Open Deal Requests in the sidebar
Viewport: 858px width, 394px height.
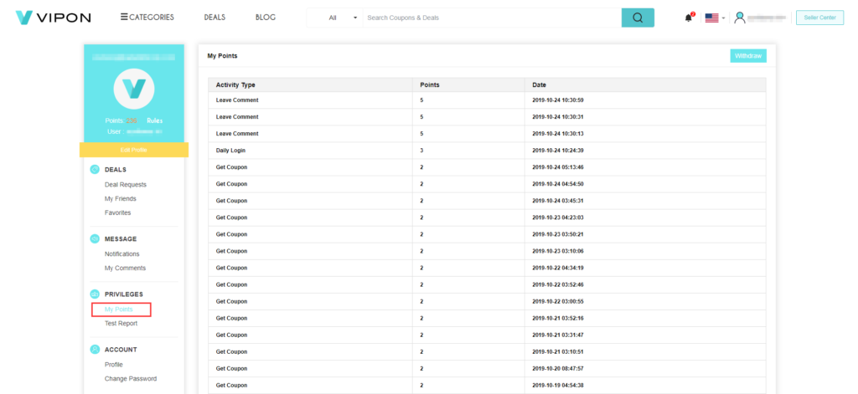point(125,185)
